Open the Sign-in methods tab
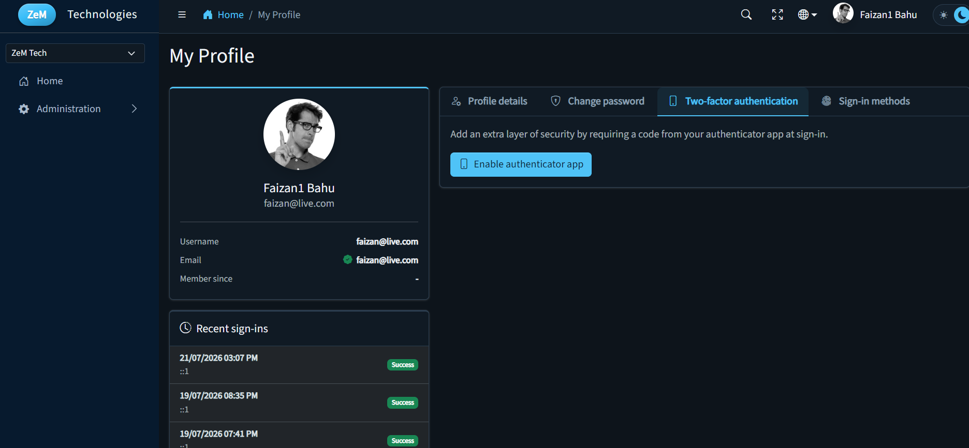 865,101
